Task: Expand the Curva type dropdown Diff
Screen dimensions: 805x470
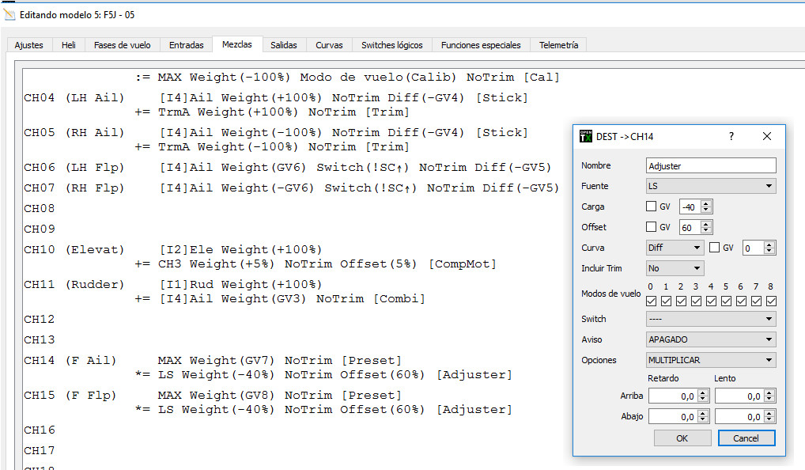Action: click(x=674, y=248)
